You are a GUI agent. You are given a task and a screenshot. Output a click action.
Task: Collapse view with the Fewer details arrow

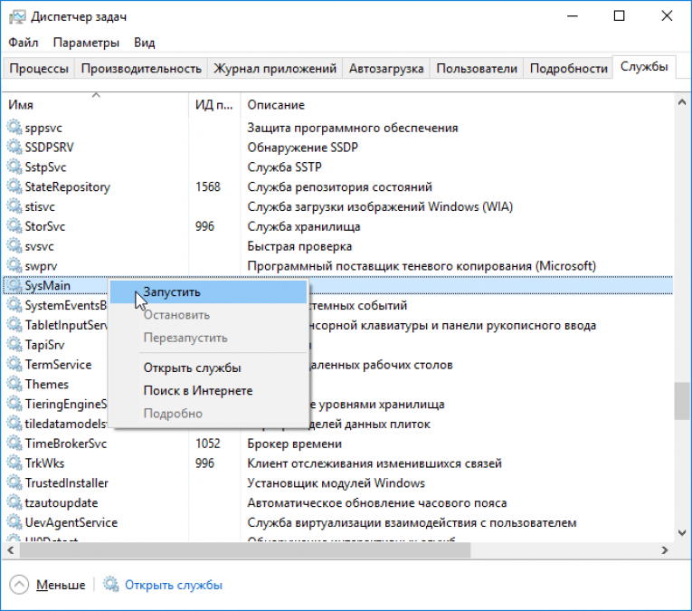(x=19, y=585)
